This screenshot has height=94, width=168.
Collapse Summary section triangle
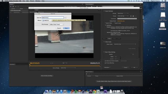coord(106,25)
